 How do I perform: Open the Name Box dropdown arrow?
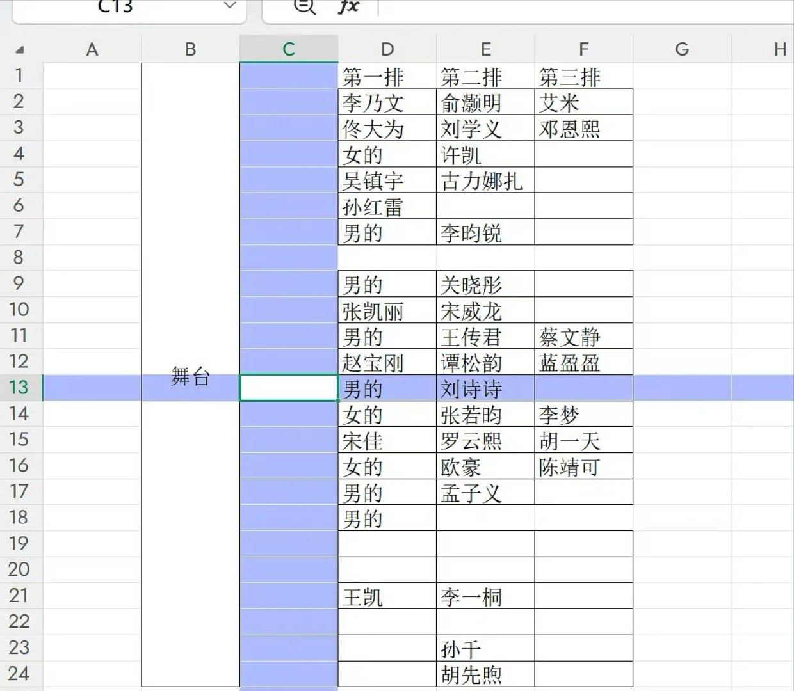click(229, 6)
